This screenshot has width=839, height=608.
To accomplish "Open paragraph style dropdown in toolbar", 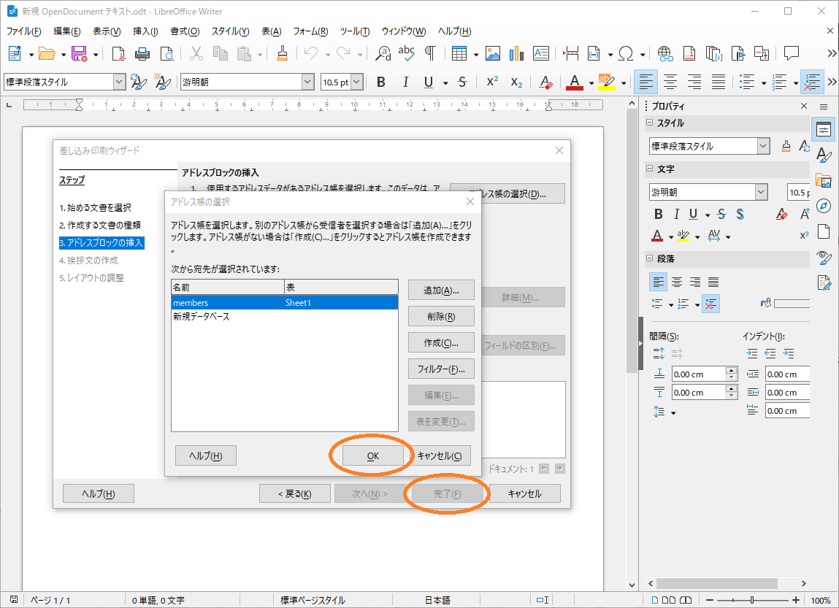I will point(119,82).
